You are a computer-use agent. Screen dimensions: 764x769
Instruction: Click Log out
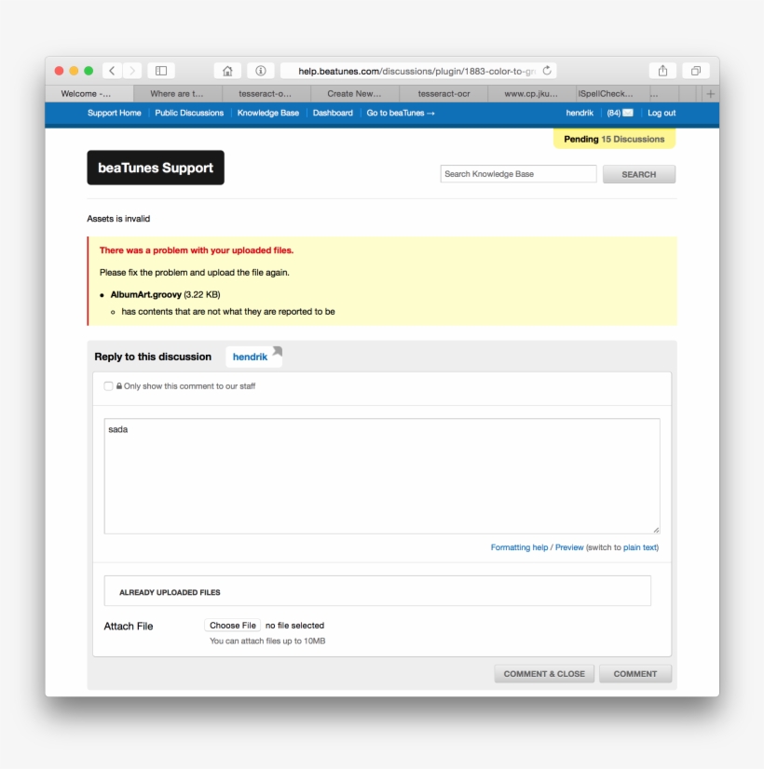[x=662, y=113]
